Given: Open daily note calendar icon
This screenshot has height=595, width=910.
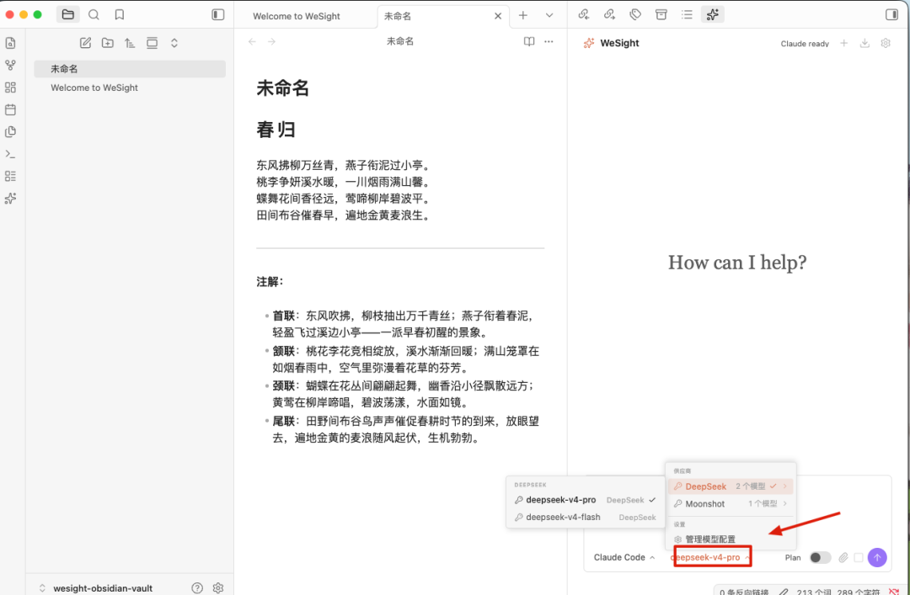Looking at the screenshot, I should click(10, 109).
